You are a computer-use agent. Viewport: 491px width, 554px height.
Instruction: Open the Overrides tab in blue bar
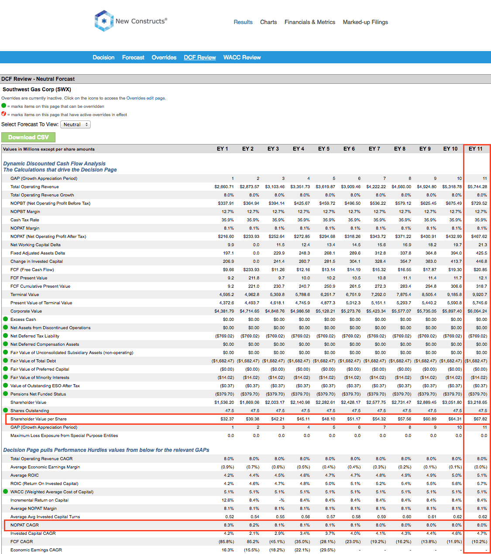pos(164,57)
